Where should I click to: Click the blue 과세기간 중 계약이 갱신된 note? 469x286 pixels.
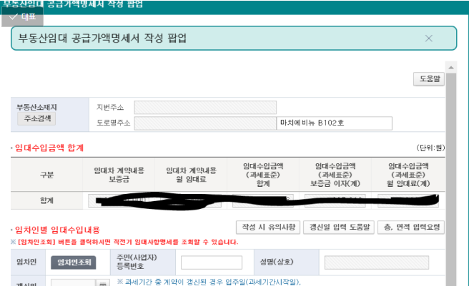pyautogui.click(x=209, y=282)
